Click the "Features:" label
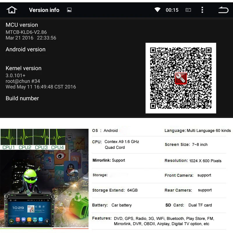The height and width of the screenshot is (233, 233). 102,218
